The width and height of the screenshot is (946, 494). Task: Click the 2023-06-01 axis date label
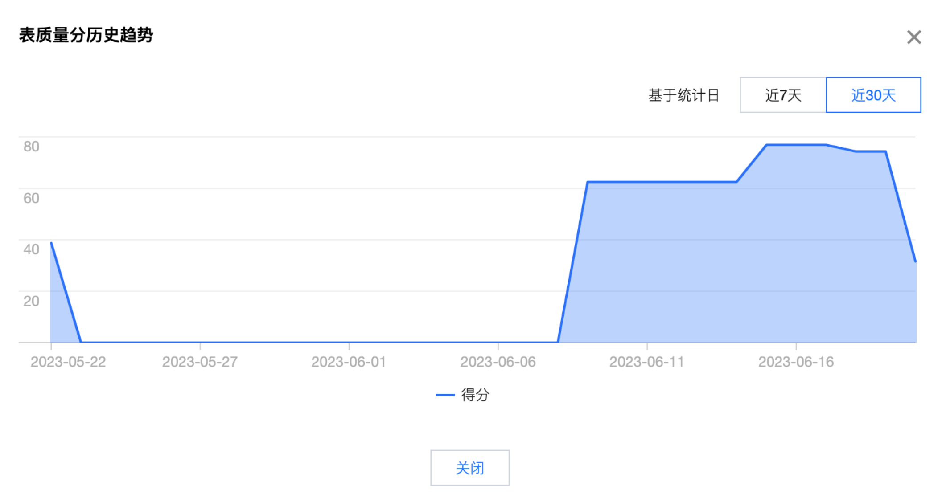[x=349, y=362]
